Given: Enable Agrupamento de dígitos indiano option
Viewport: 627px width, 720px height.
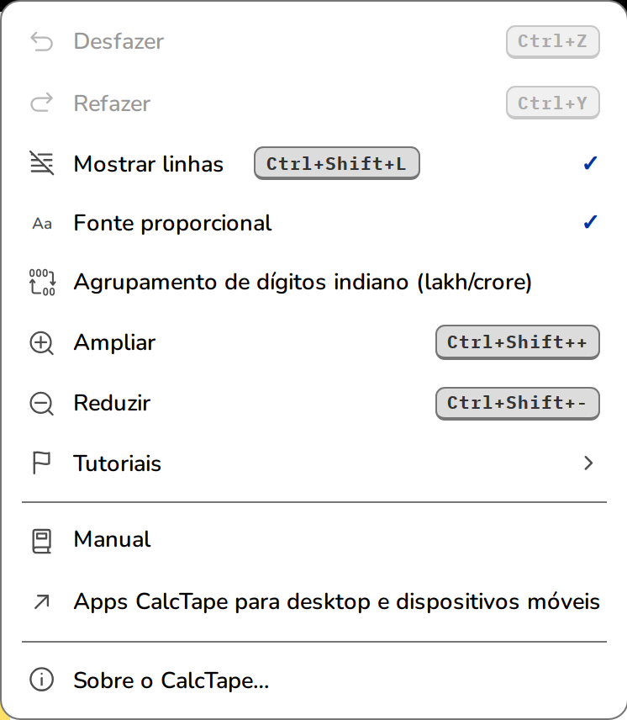Looking at the screenshot, I should tap(313, 282).
